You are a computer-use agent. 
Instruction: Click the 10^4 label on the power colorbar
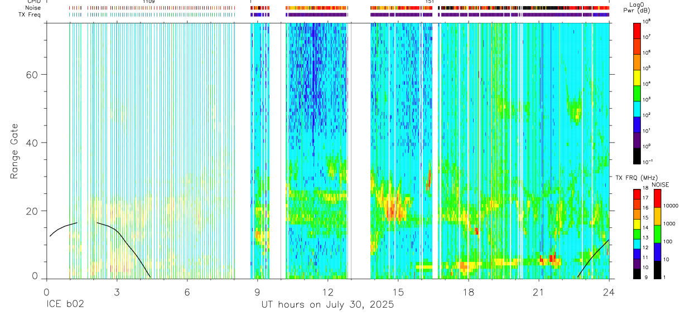click(647, 84)
